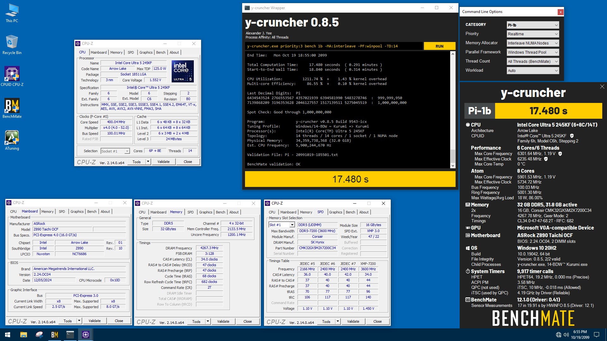Click the DRAM Frequency value 4267.3 MHz

[209, 248]
